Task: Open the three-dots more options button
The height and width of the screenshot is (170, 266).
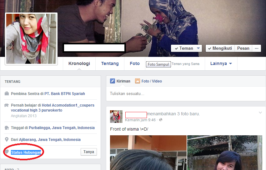Action: 257,48
